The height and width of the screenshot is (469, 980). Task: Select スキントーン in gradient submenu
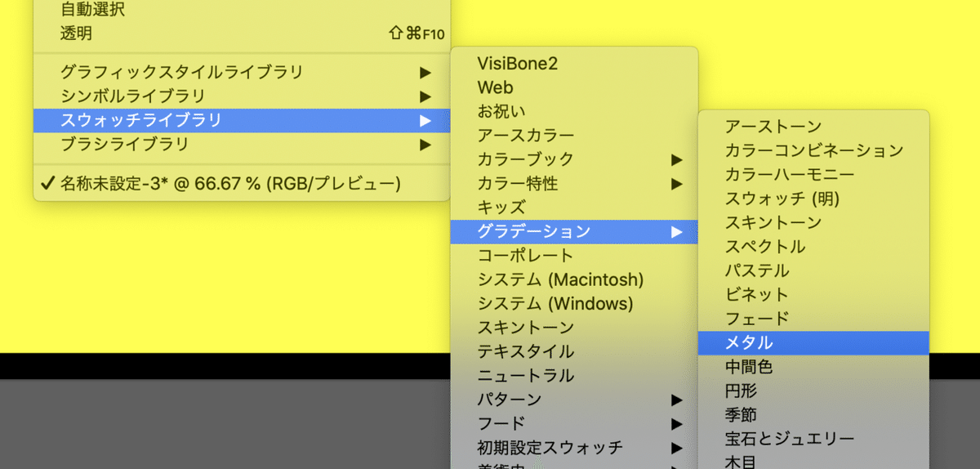point(814,222)
